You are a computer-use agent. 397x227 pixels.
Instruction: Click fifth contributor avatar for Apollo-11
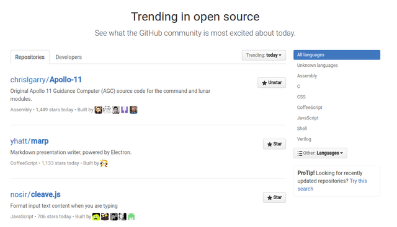pos(133,110)
